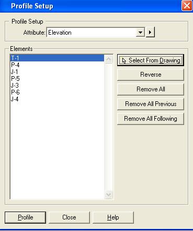Image resolution: width=193 pixels, height=231 pixels.
Task: Open the Attribute dropdown arrow
Action: (140, 33)
